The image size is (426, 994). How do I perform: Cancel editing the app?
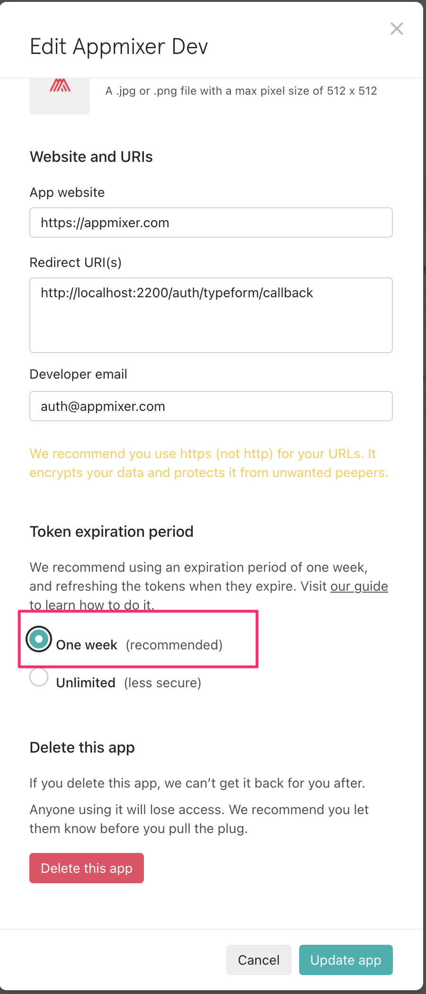pyautogui.click(x=258, y=960)
